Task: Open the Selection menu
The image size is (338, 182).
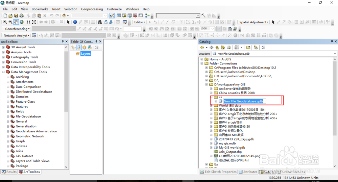Action: point(71,9)
